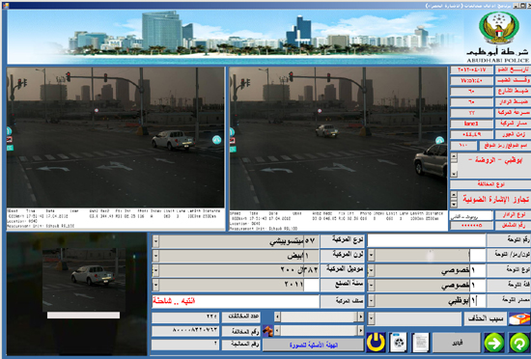This screenshot has width=531, height=359.
Task: Click the document page report icon
Action: (x=420, y=343)
